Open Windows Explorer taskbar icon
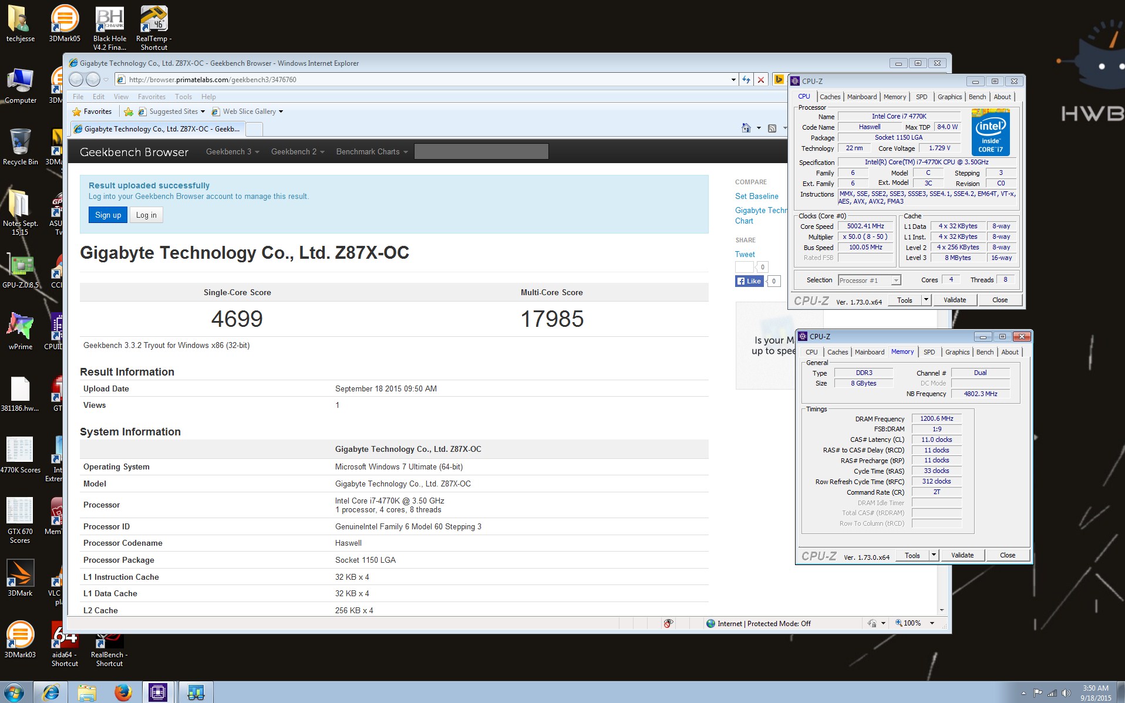This screenshot has width=1125, height=703. click(x=87, y=692)
